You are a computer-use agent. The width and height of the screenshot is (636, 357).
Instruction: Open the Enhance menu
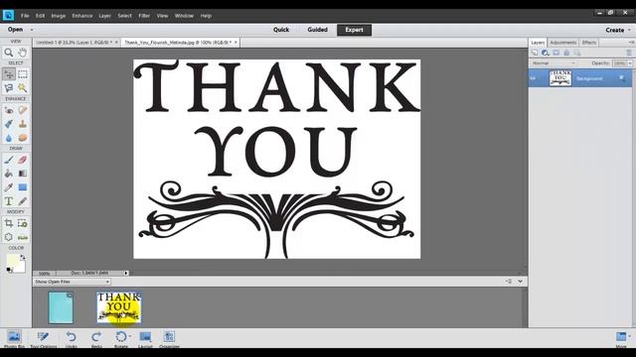pos(82,16)
